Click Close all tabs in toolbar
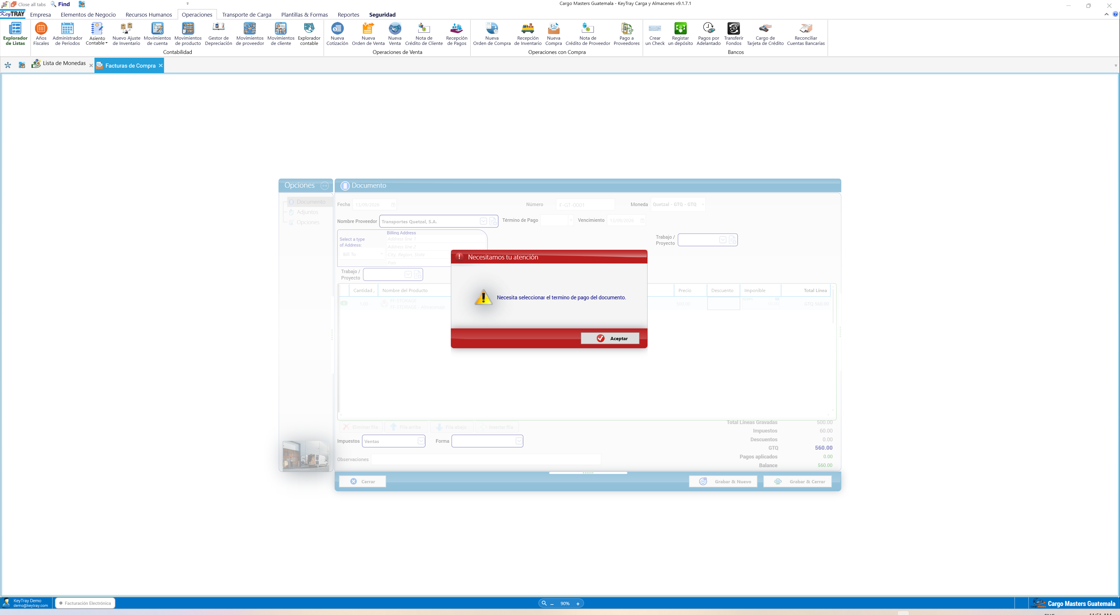The height and width of the screenshot is (615, 1120). (x=28, y=4)
